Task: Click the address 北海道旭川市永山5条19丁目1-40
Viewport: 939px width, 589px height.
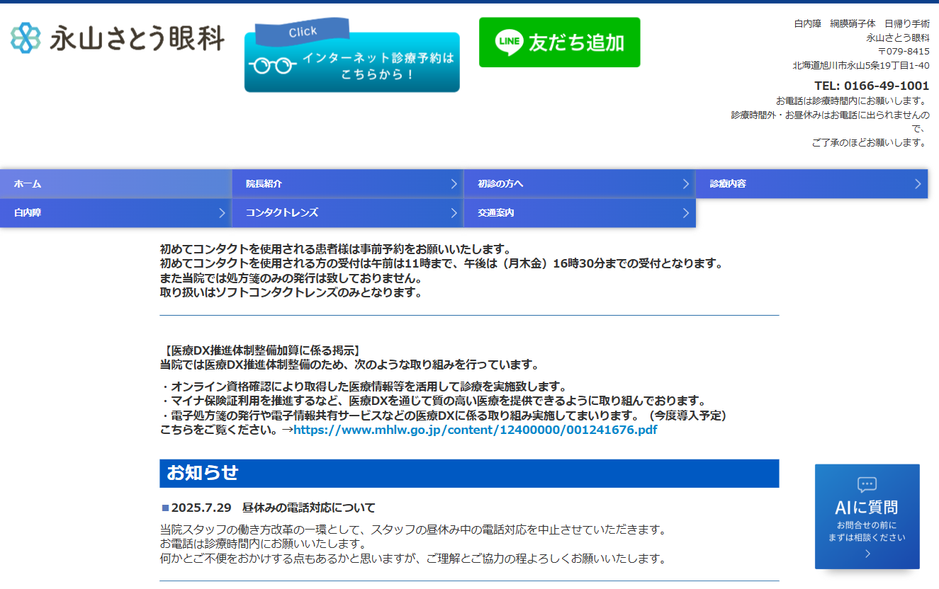Action: (861, 66)
